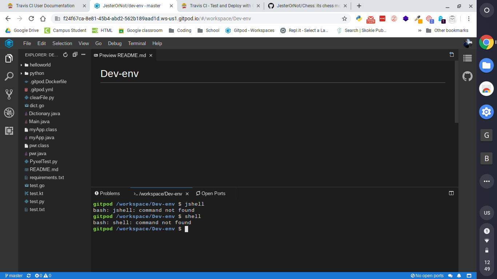Refresh the file explorer

click(65, 54)
